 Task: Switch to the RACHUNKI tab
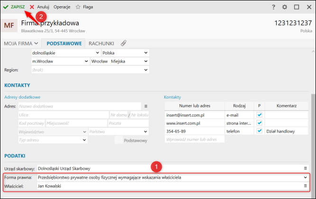tap(101, 44)
